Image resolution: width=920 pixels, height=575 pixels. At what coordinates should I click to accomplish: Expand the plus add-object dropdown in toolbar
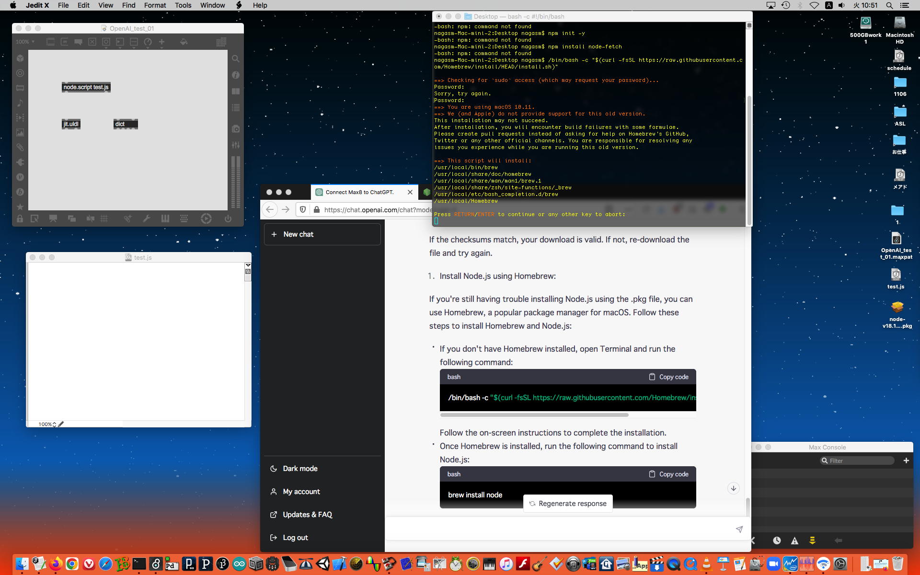162,42
